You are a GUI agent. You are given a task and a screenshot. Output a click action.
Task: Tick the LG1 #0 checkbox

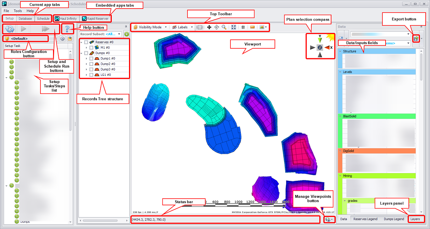[x=91, y=75]
